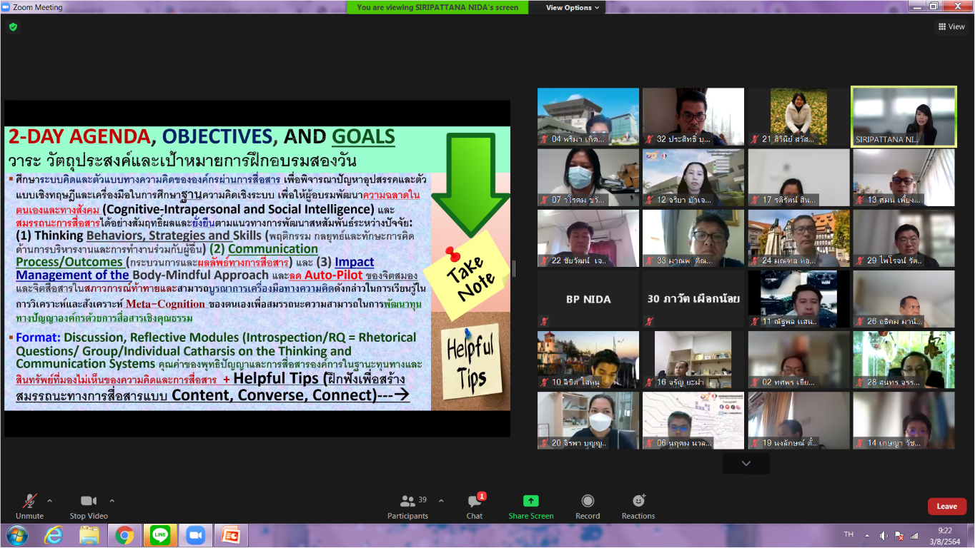Open the Participants panel icon
This screenshot has width=975, height=548.
pyautogui.click(x=407, y=502)
